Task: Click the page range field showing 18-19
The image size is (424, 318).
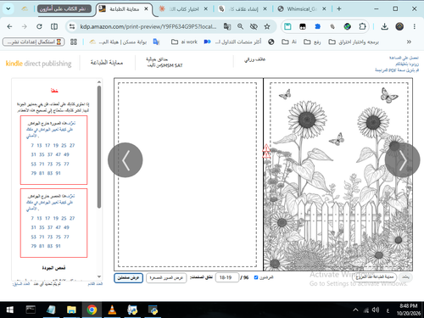Action: tap(227, 277)
